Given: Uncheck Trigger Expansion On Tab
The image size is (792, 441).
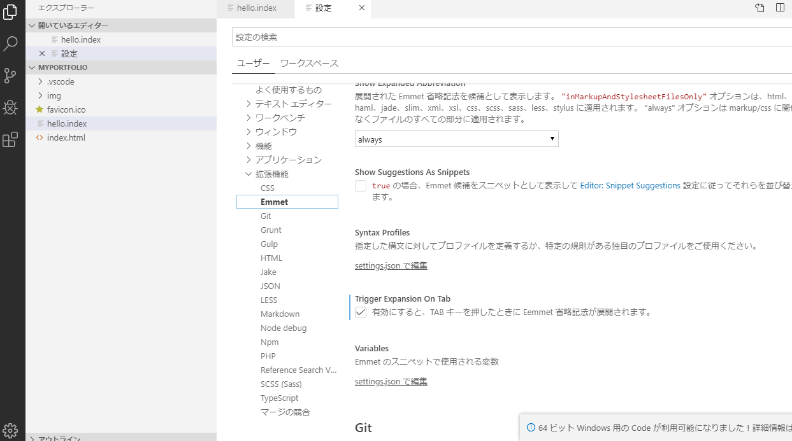Looking at the screenshot, I should click(x=361, y=312).
